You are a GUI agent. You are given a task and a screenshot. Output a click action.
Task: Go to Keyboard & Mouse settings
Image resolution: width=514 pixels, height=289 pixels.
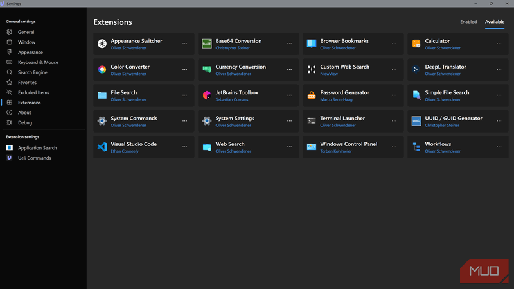pyautogui.click(x=38, y=62)
